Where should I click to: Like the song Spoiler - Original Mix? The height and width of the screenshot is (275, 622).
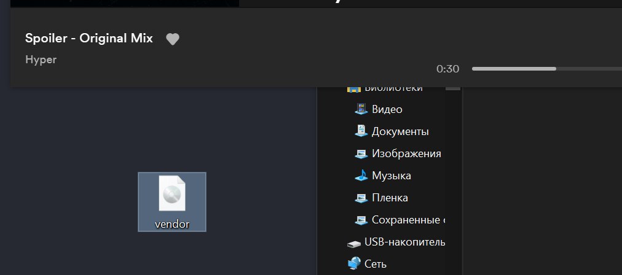pyautogui.click(x=173, y=39)
